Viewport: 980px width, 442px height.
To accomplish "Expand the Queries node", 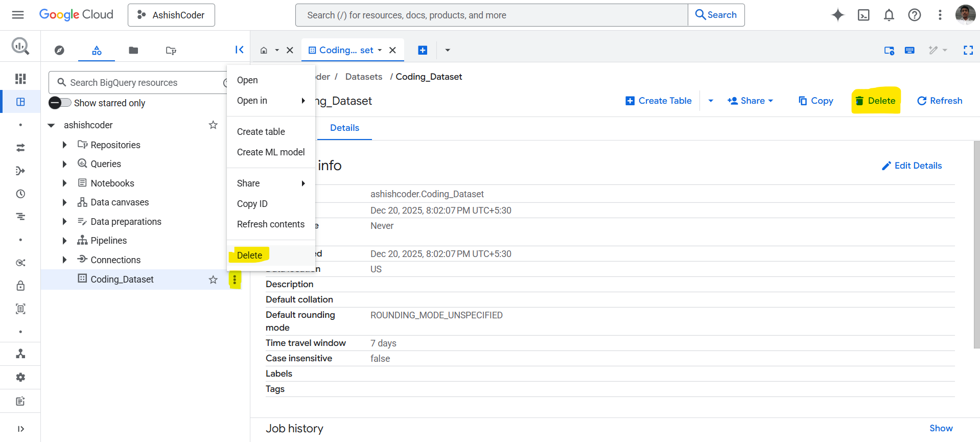I will coord(64,164).
